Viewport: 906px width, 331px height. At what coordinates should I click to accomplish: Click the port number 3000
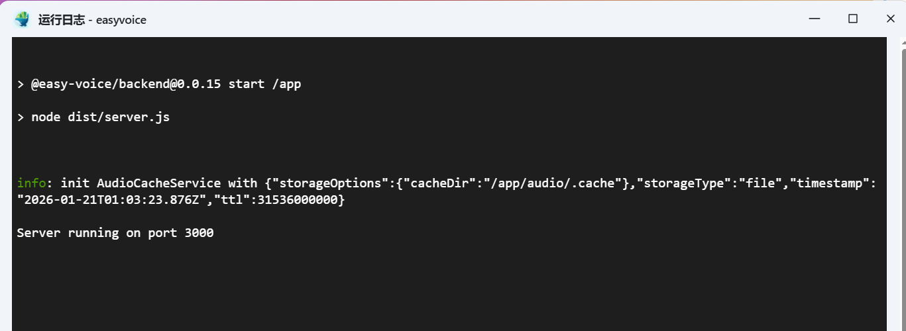click(199, 233)
